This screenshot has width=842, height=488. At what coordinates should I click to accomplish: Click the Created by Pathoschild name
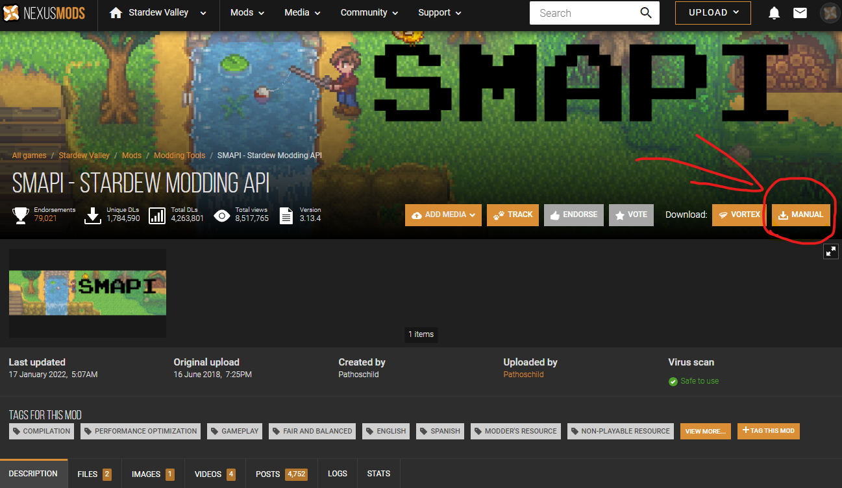[358, 375]
